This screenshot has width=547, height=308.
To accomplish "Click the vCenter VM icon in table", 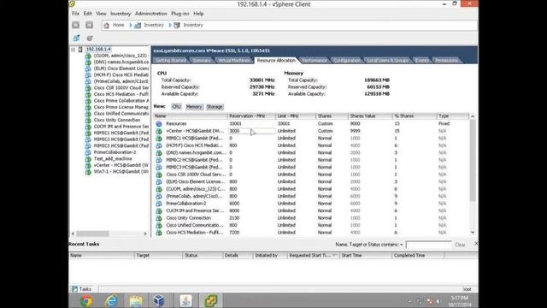I will (159, 131).
